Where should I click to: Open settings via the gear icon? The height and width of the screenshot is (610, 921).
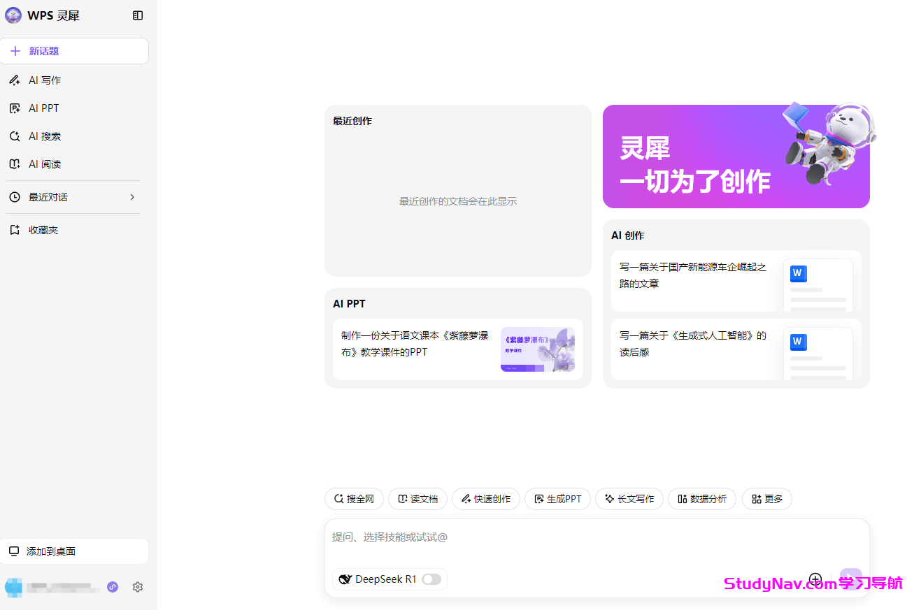point(138,587)
